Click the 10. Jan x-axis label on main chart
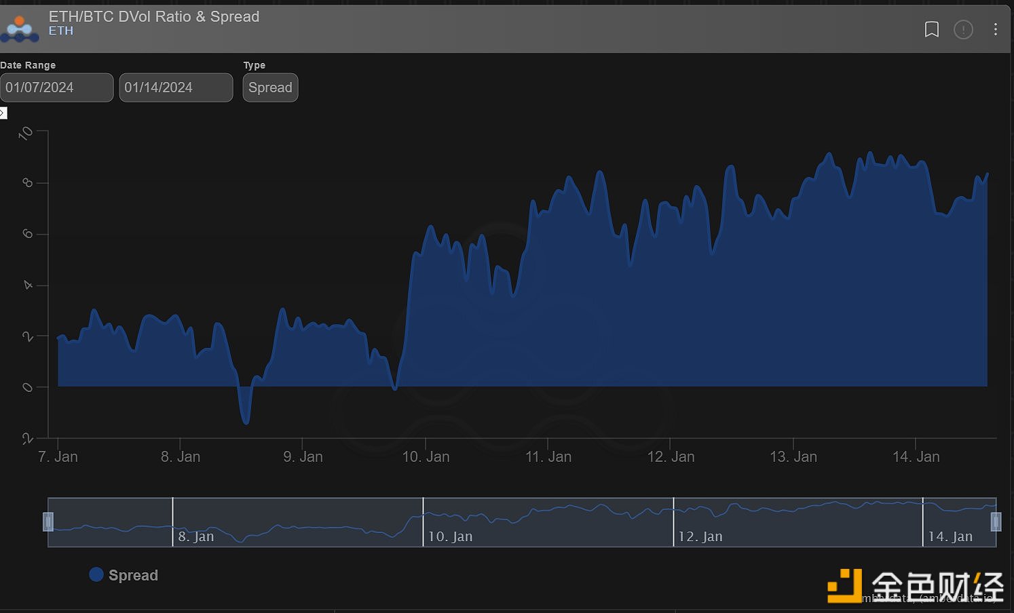Viewport: 1014px width, 613px height. (x=426, y=457)
